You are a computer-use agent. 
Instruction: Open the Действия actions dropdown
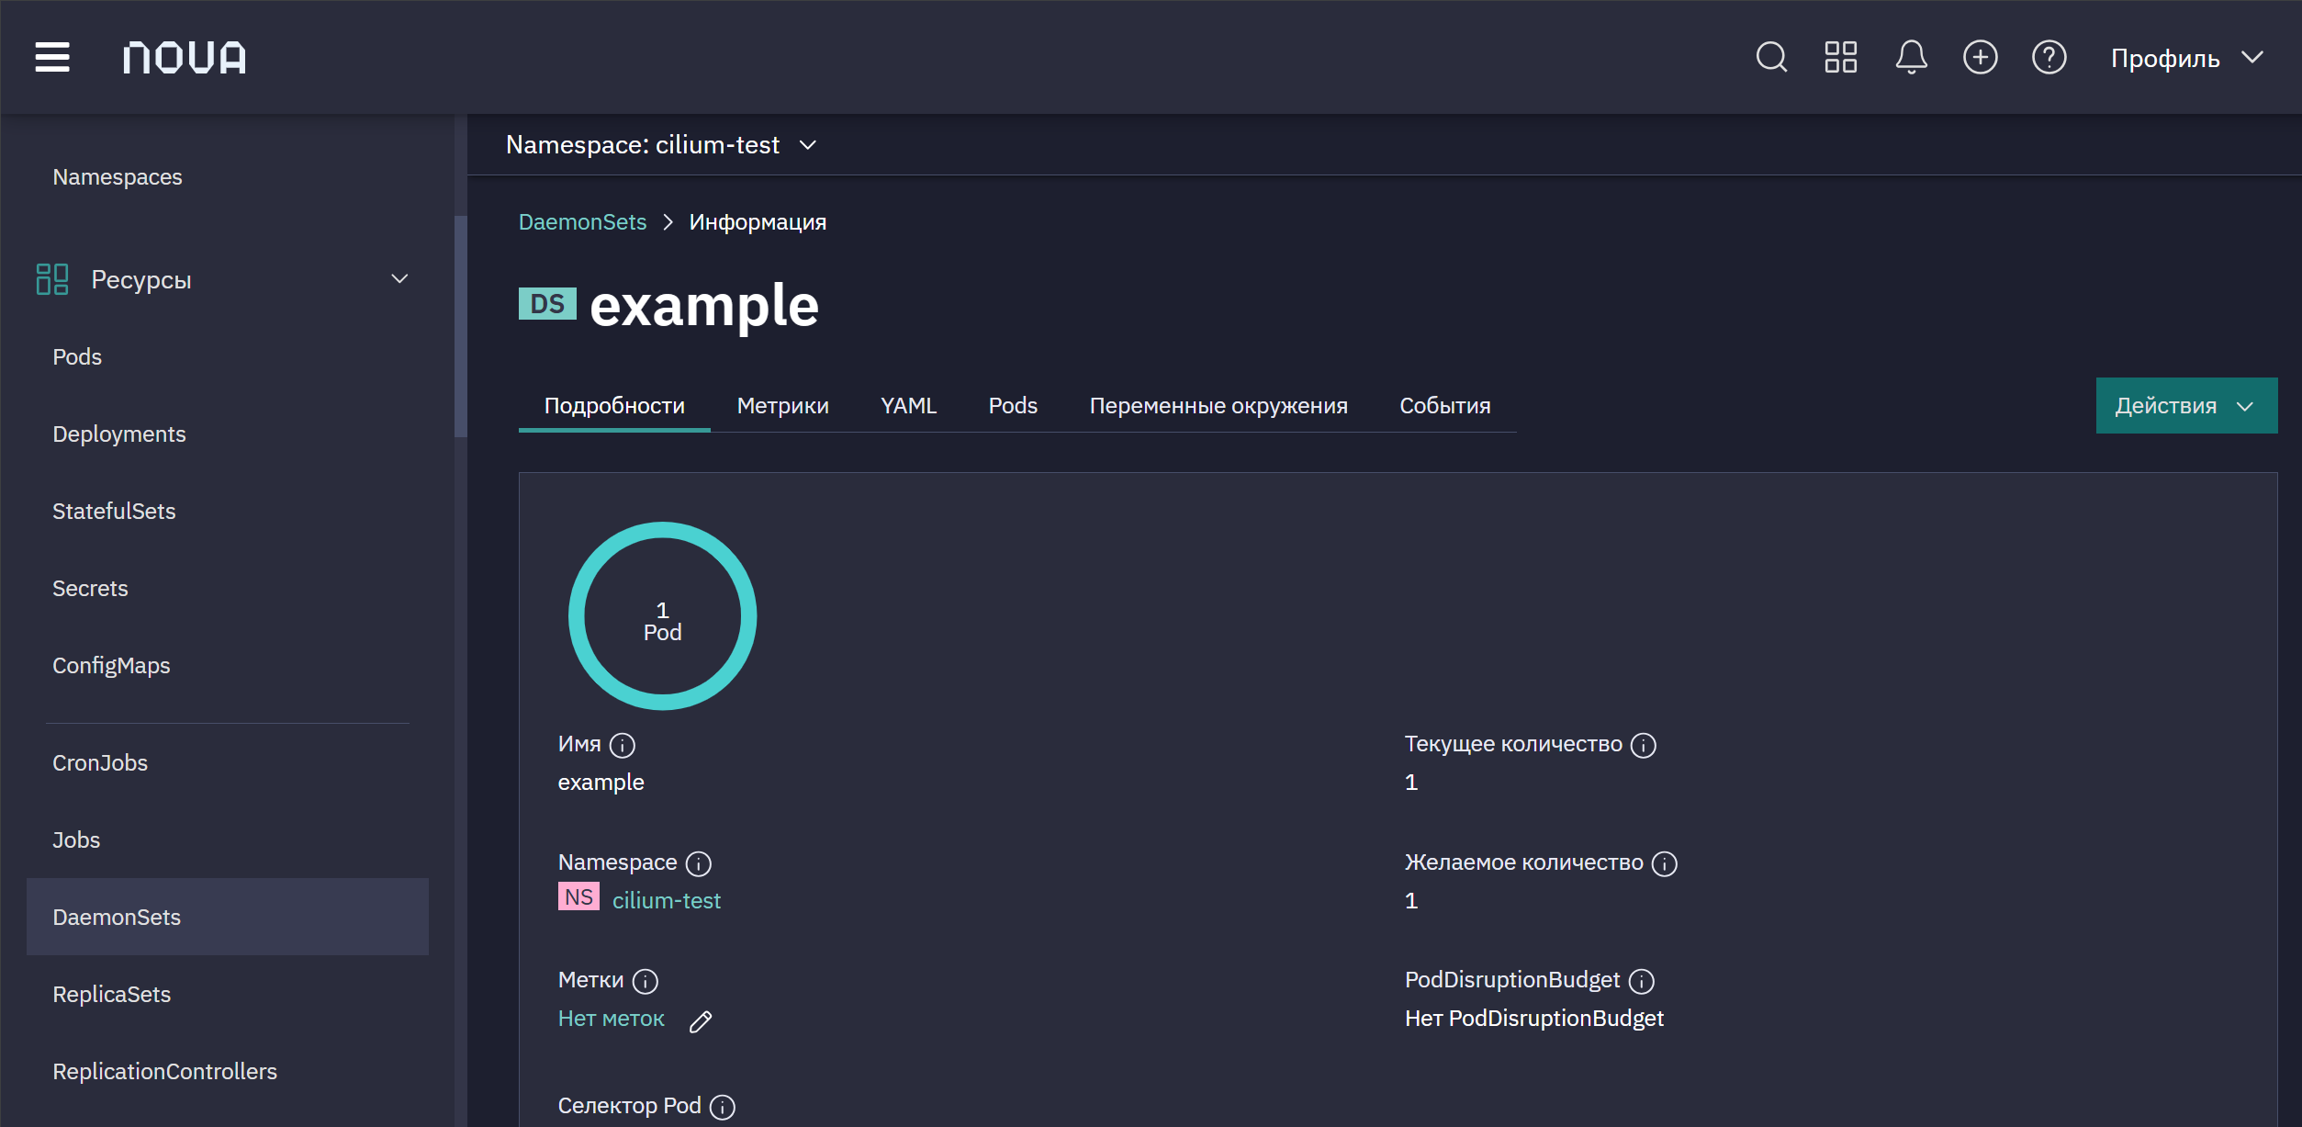[x=2186, y=405]
